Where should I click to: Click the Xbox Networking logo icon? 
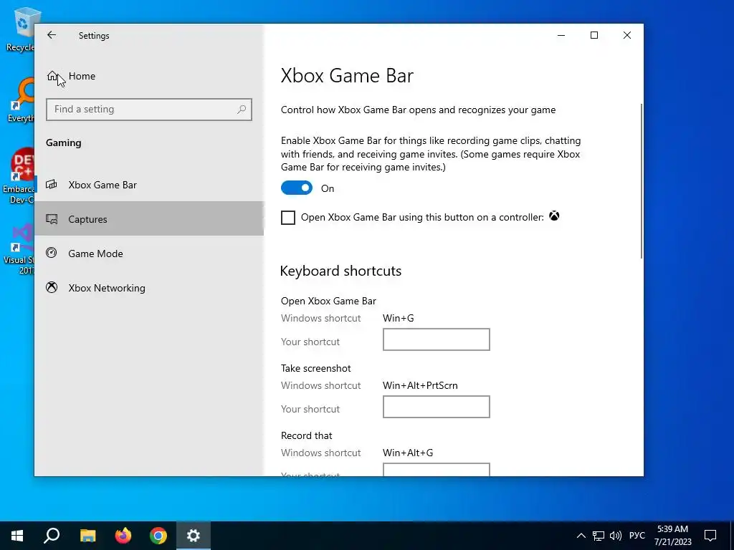tap(52, 287)
